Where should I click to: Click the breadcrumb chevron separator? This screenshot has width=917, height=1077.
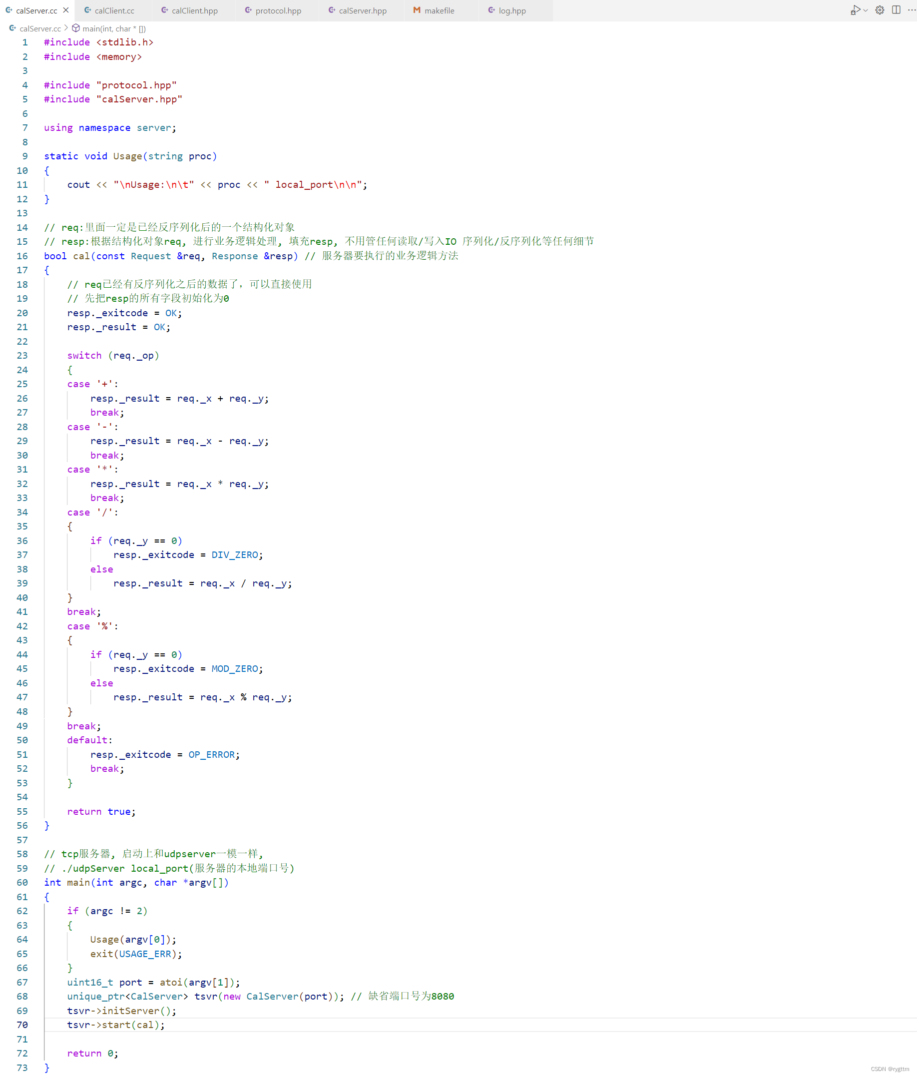[66, 28]
